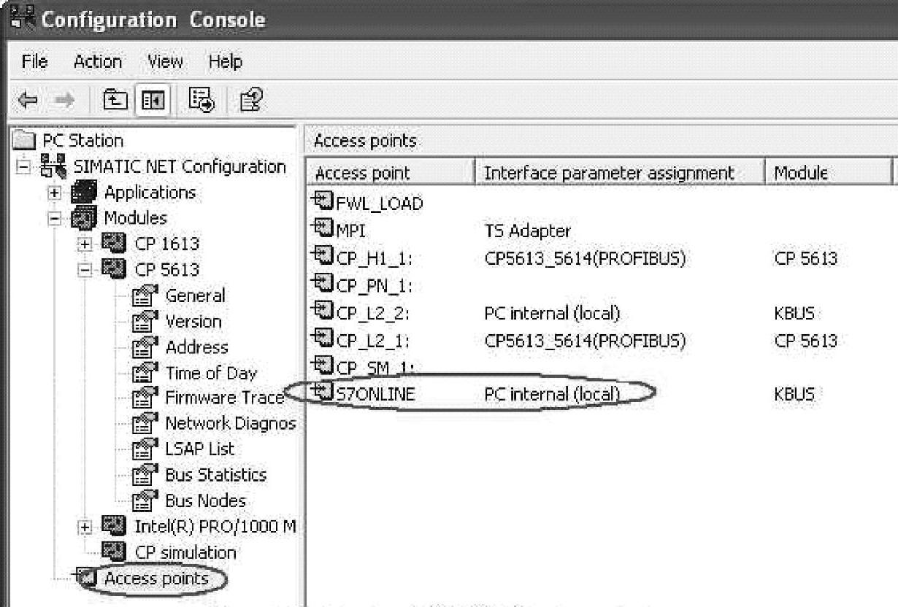This screenshot has width=898, height=607.
Task: Click the CP_L2_2: access point icon
Action: pos(323,312)
